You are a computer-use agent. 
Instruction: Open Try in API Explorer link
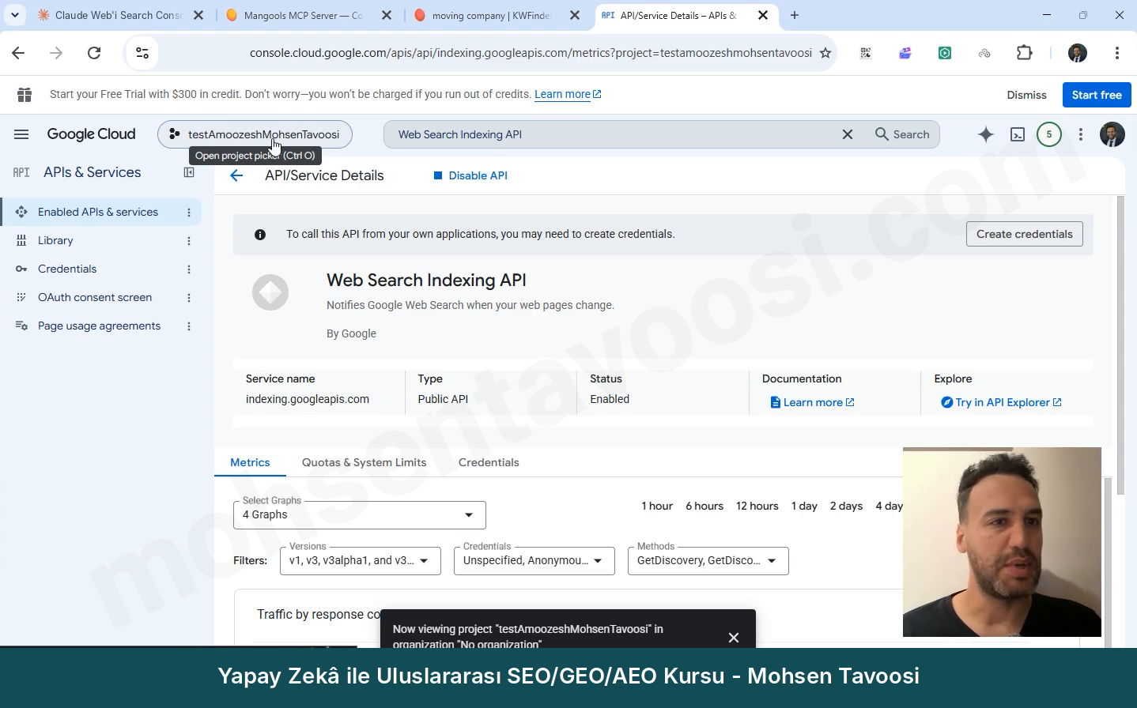[x=1001, y=402]
